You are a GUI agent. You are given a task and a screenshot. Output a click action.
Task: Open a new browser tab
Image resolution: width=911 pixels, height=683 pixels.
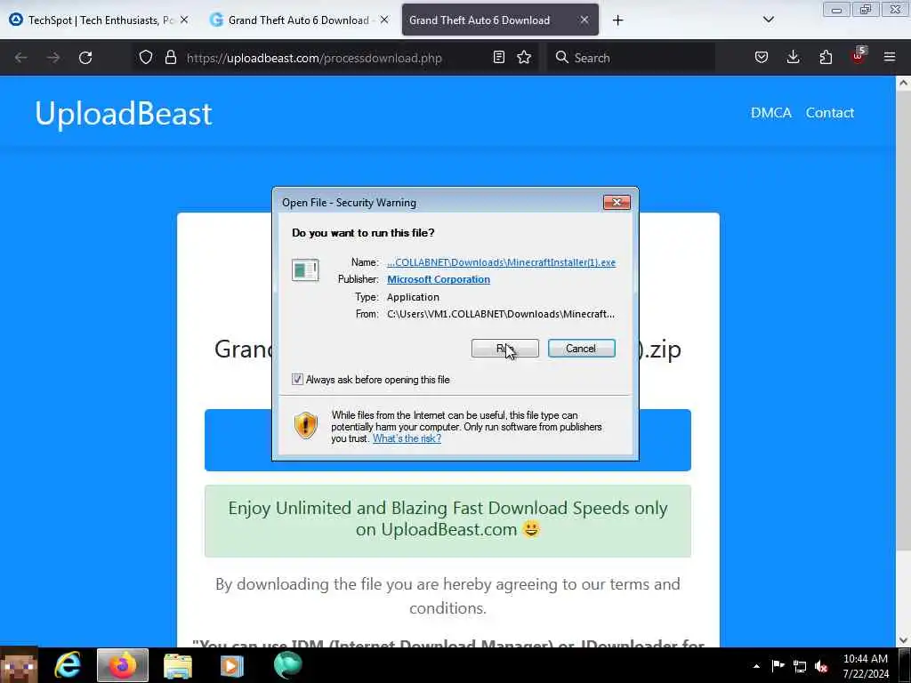[617, 20]
